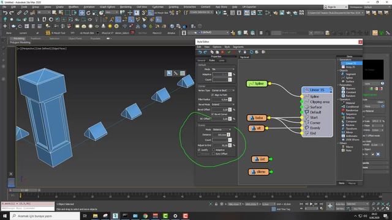Collapse the Parameters tree group
The height and width of the screenshot is (220, 392).
point(338,85)
